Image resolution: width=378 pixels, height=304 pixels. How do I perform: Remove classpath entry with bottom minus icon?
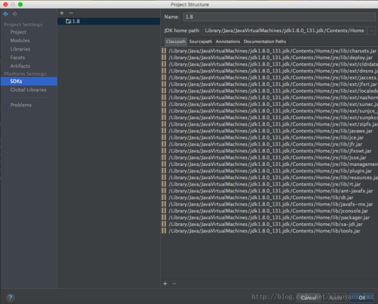tap(175, 284)
